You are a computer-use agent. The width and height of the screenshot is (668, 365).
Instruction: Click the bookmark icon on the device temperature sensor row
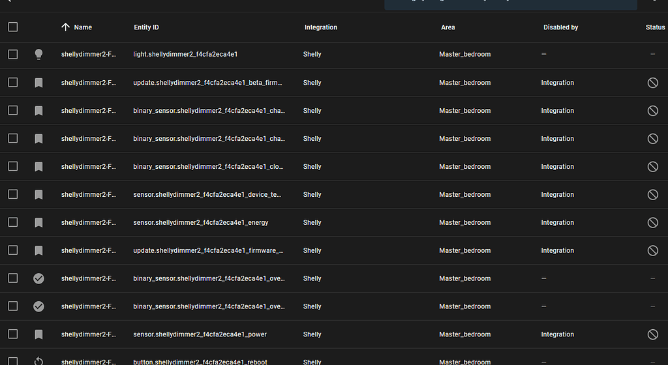(x=38, y=194)
